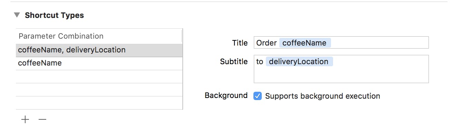Click the Supports background execution label

[x=322, y=96]
